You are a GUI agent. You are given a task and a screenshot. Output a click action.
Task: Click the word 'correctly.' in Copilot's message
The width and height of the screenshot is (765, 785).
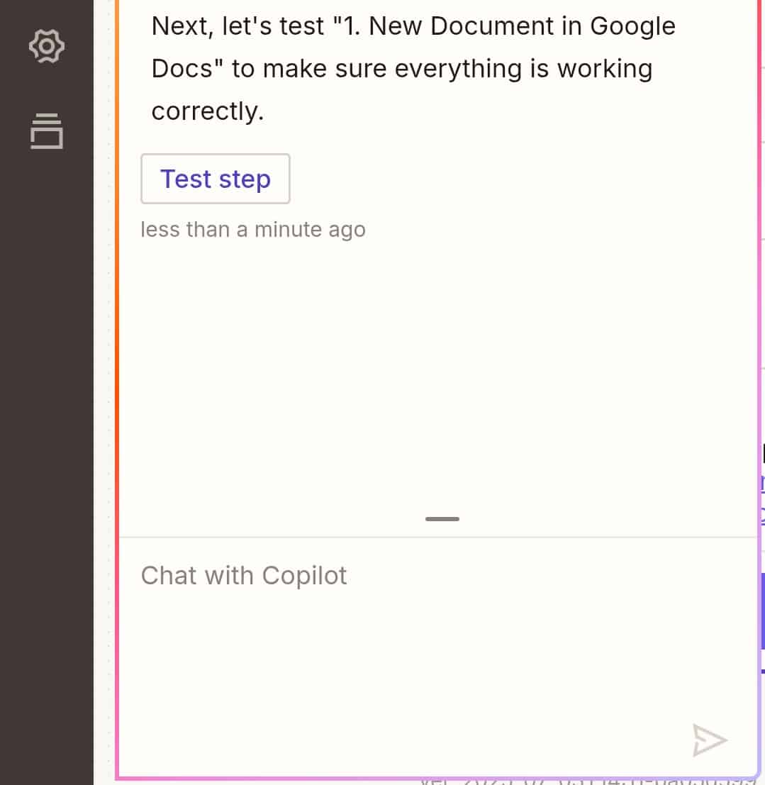pos(207,111)
